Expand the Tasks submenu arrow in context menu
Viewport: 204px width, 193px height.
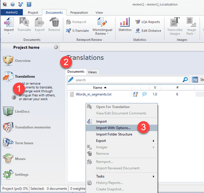[154, 177]
